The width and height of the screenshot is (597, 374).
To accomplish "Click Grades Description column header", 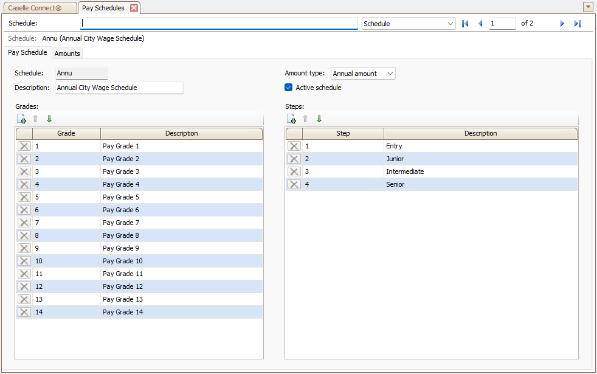I will (x=182, y=133).
